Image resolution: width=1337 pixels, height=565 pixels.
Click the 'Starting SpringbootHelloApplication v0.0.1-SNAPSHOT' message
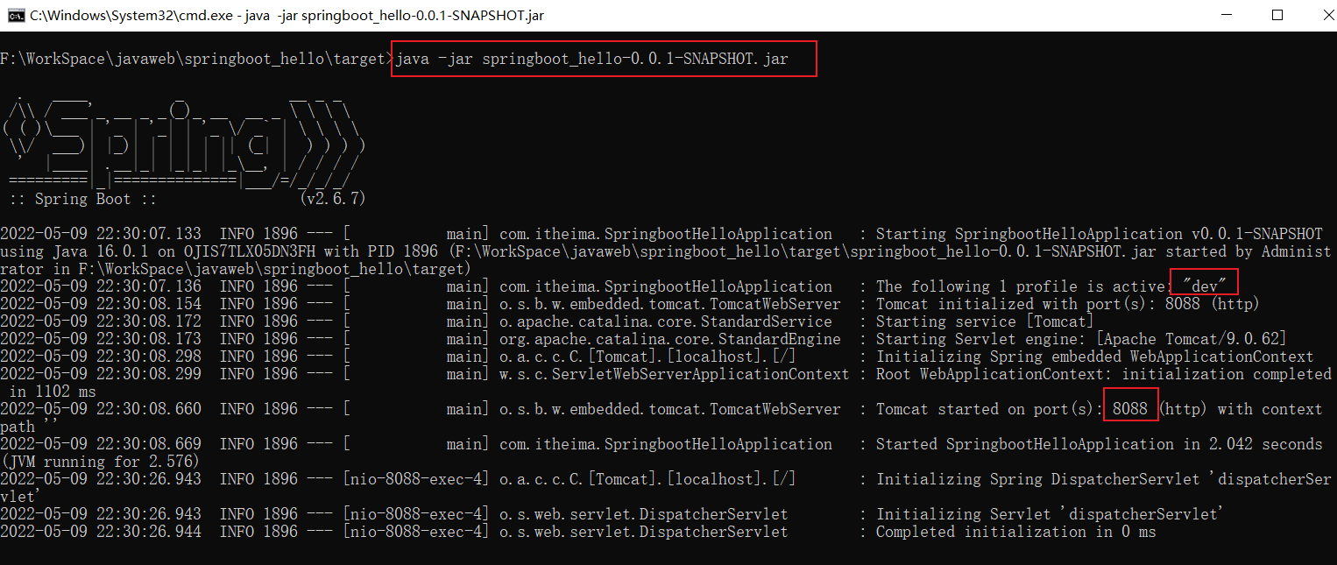click(1100, 234)
